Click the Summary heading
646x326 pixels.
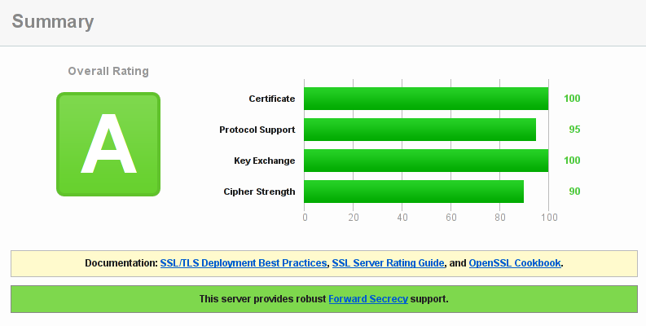coord(53,21)
